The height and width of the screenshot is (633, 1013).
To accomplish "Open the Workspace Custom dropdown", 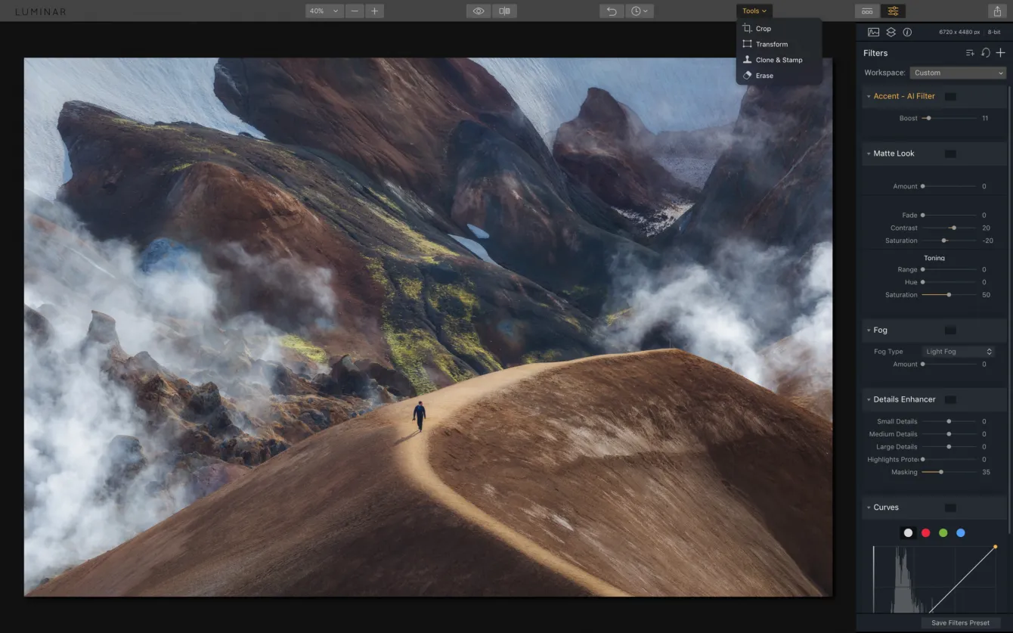I will 958,73.
